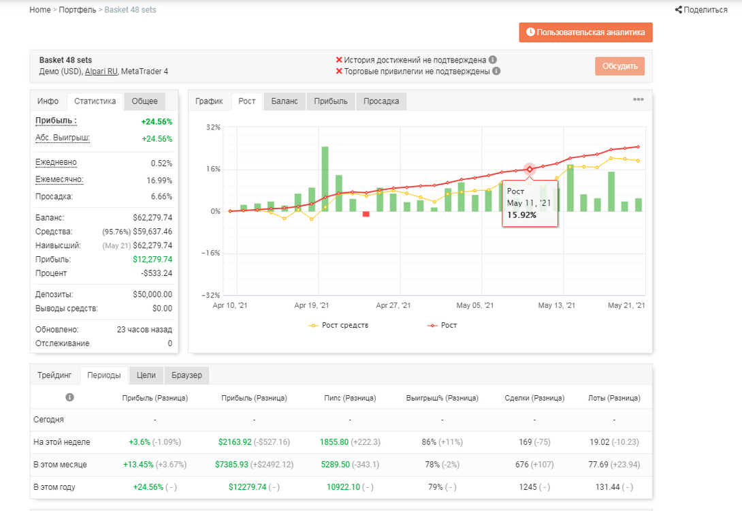Screen dimensions: 742x511
Task: Open the Цели tab
Action: coord(146,375)
